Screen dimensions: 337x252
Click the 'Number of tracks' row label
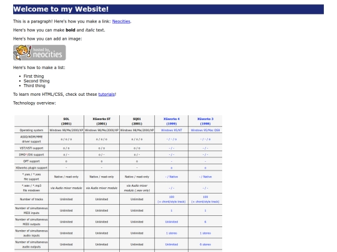click(x=31, y=199)
